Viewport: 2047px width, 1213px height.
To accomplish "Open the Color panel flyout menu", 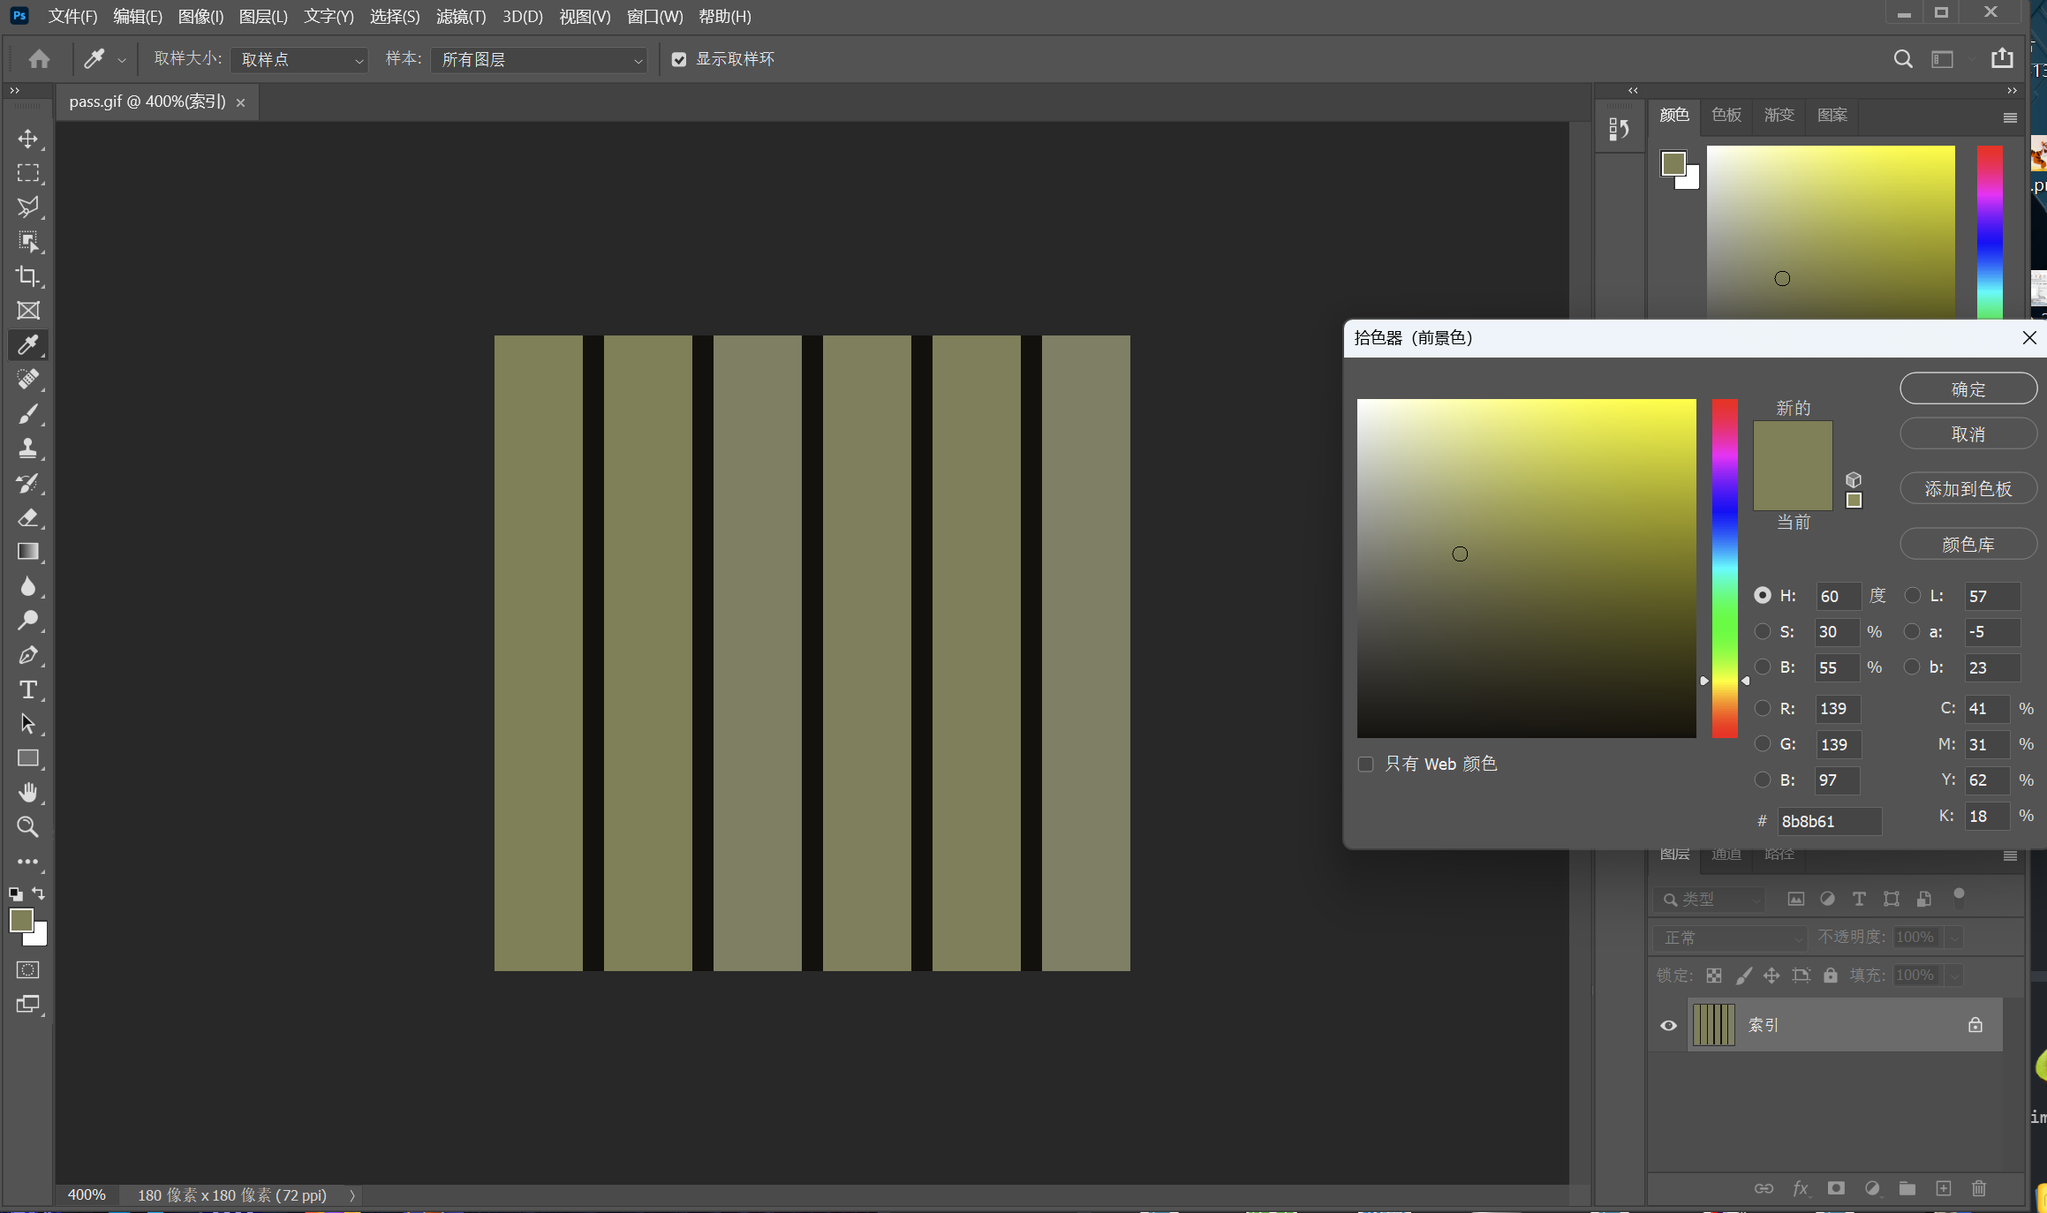I will 2010,117.
